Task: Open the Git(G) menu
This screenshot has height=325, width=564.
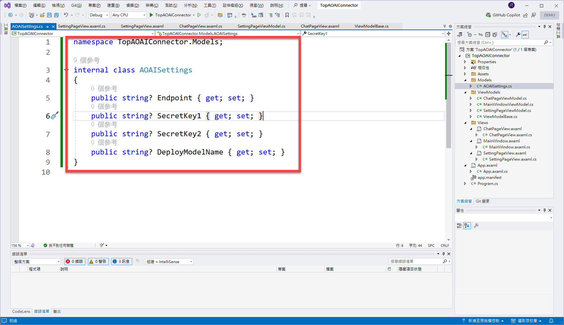Action: [76, 5]
